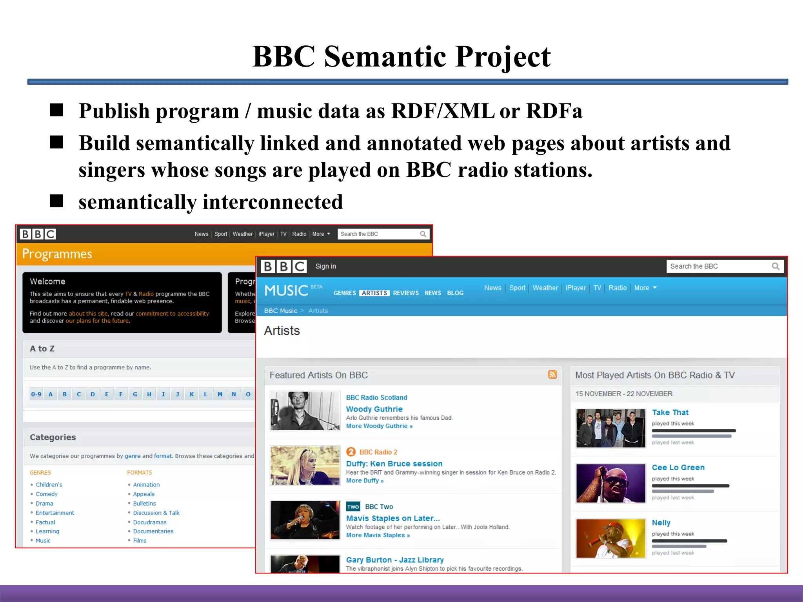Open Nelly artist link
This screenshot has height=602, width=803.
pyautogui.click(x=661, y=523)
